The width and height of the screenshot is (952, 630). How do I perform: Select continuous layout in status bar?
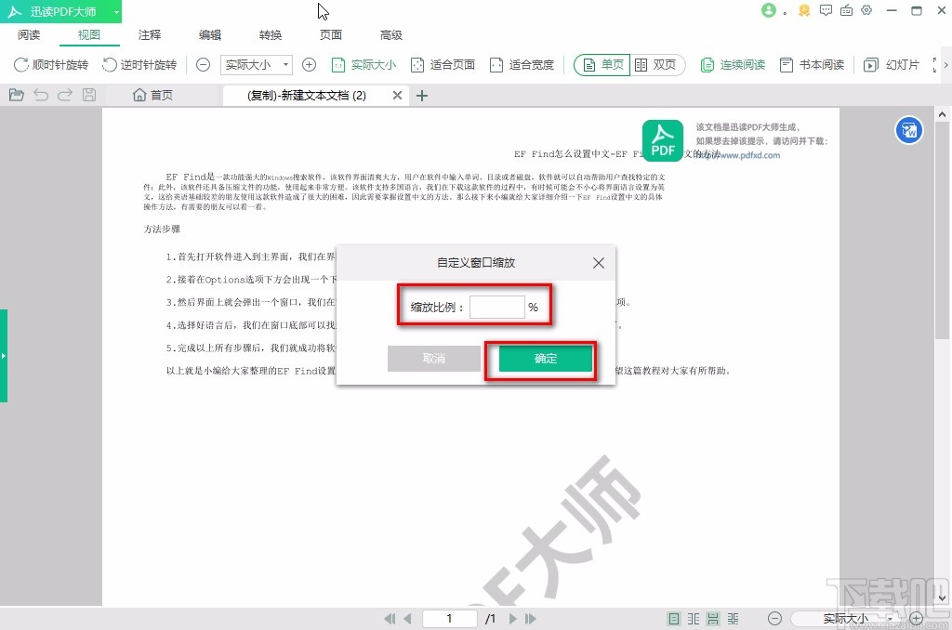point(713,619)
